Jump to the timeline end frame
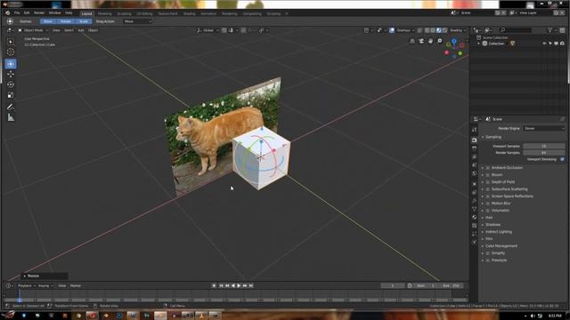Image resolution: width=570 pixels, height=320 pixels. pyautogui.click(x=251, y=286)
